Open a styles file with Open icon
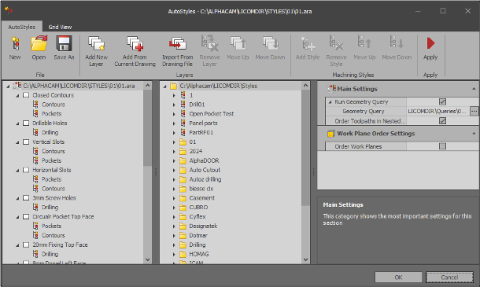The image size is (480, 287). pyautogui.click(x=39, y=43)
